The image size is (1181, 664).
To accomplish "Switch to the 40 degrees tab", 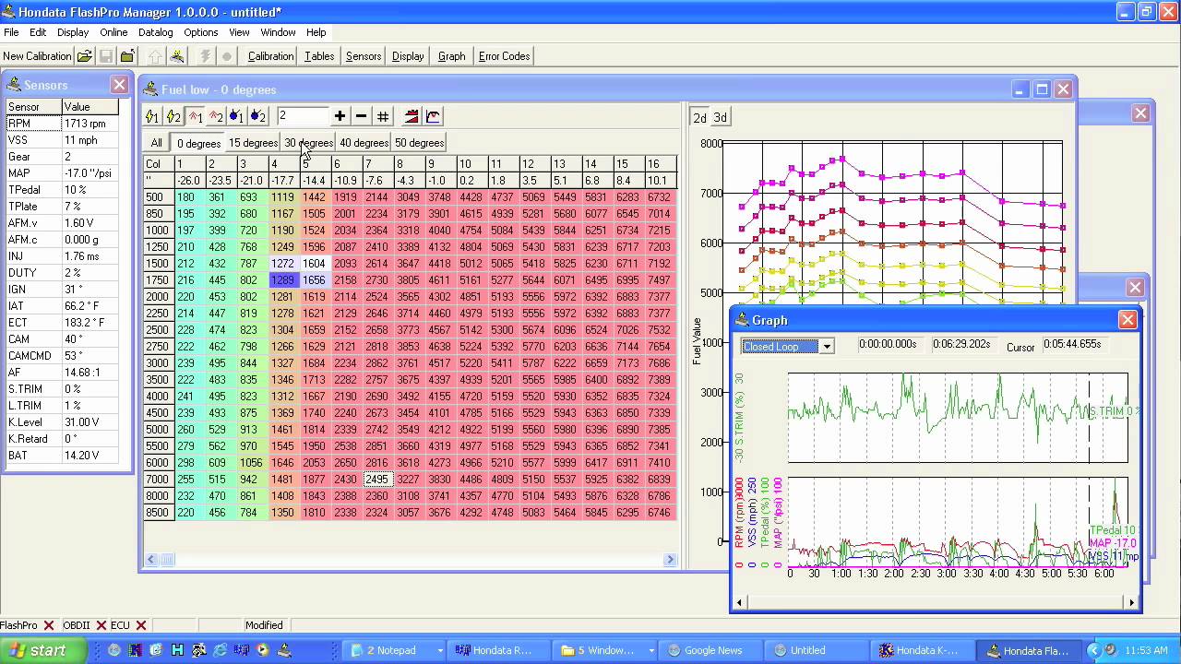I will click(364, 143).
